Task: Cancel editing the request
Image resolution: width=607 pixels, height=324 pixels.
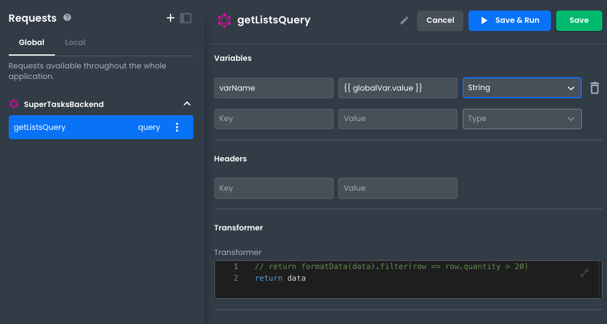Action: tap(440, 20)
